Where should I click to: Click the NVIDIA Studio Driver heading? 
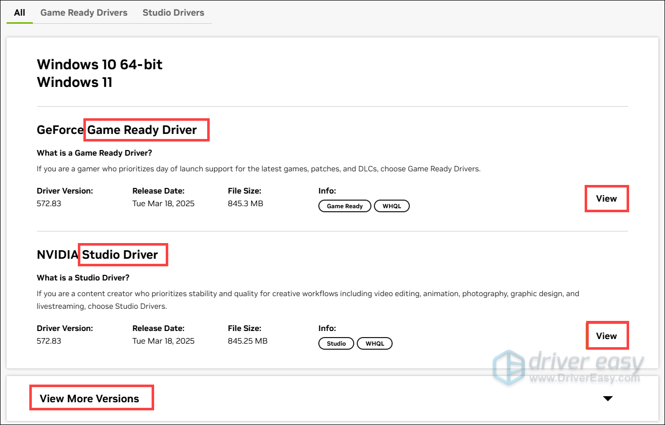point(102,254)
